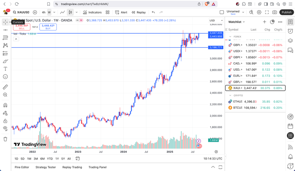Collapse the indicator legend chevron
The image size is (295, 171).
(16, 39)
